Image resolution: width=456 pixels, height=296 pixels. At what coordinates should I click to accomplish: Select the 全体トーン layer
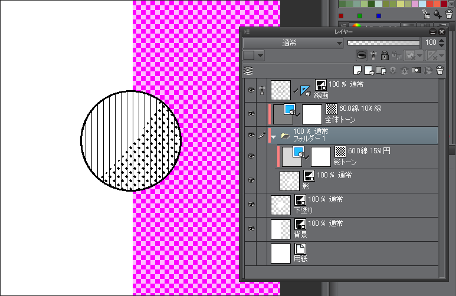click(x=352, y=114)
